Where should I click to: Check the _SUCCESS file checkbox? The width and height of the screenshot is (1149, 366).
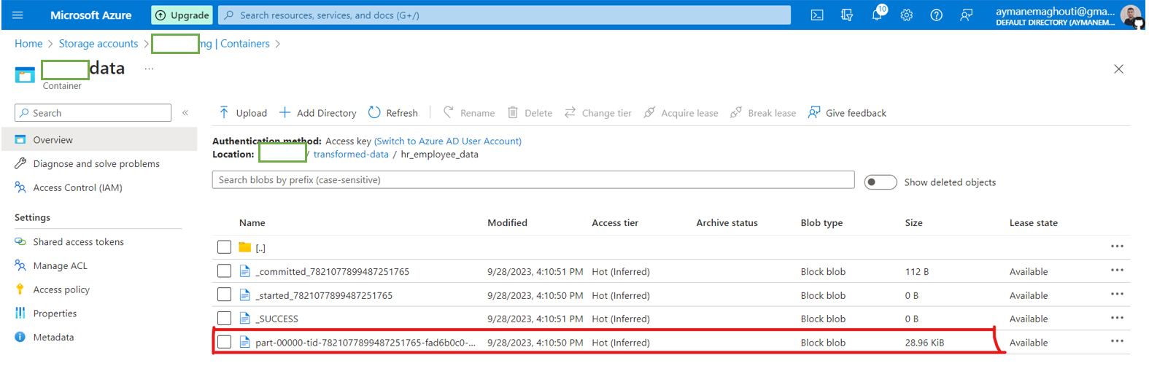coord(225,319)
